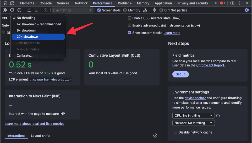This screenshot has height=143, width=252.
Task: Open the Network: No throttling dropdown
Action: [193, 123]
